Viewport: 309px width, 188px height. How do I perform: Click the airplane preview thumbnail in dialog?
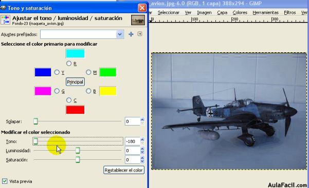138,20
